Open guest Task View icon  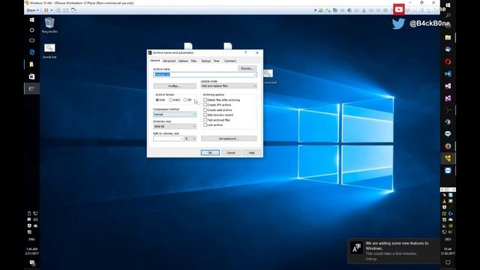[31, 40]
